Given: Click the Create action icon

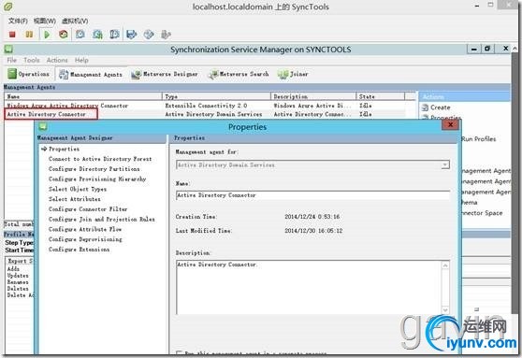Looking at the screenshot, I should point(425,107).
